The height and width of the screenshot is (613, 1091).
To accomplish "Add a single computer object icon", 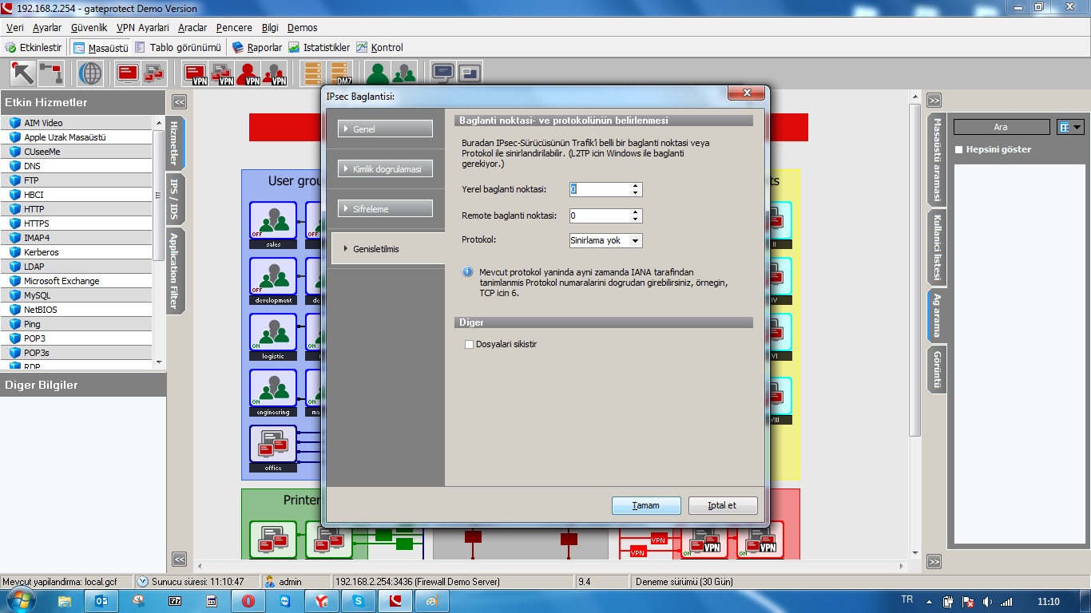I will [x=128, y=73].
